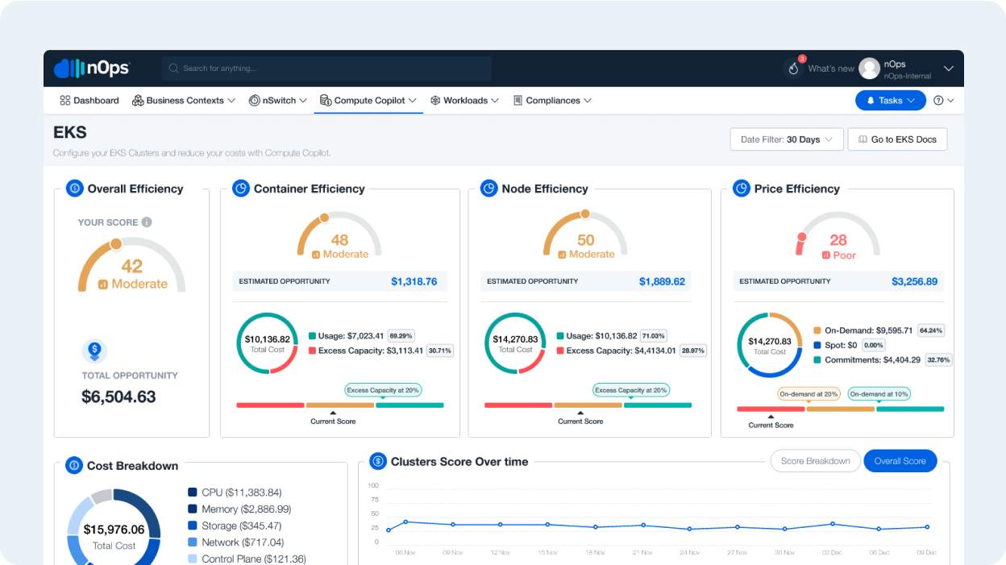Click the What's new link
This screenshot has width=1006, height=565.
point(830,69)
